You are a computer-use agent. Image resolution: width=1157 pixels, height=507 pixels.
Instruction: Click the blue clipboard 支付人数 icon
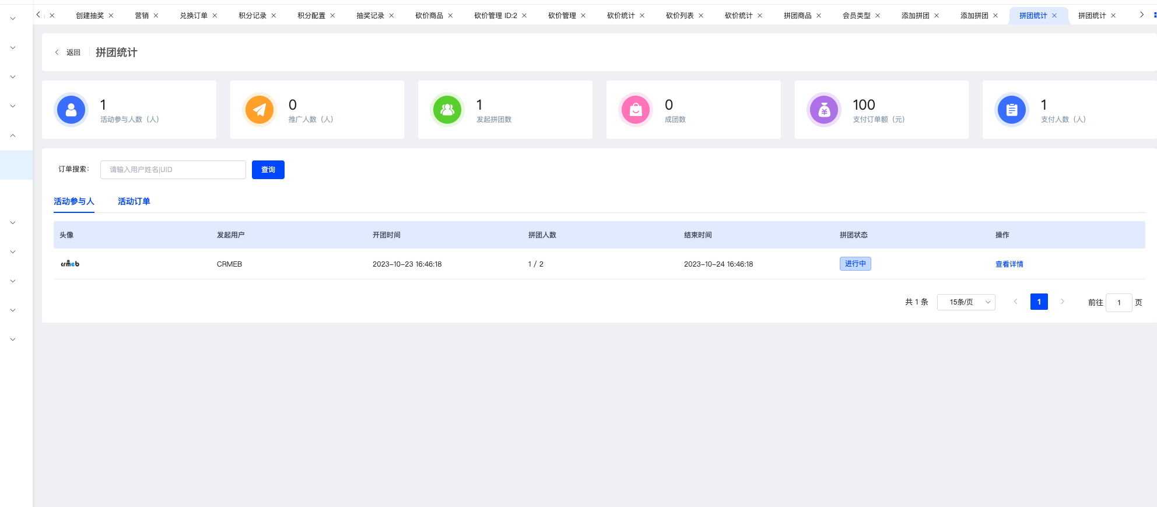pos(1012,110)
